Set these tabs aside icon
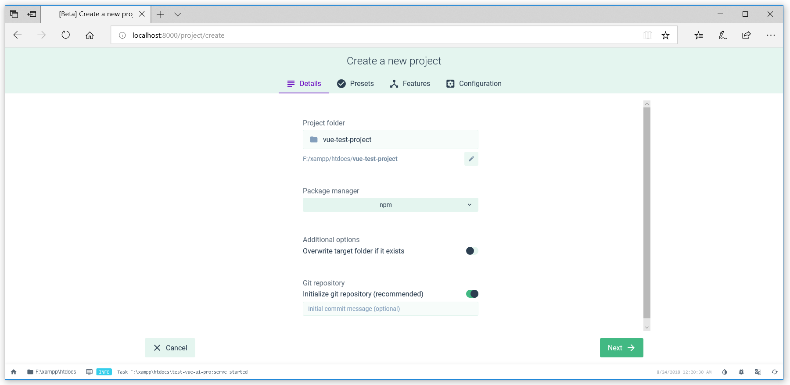The width and height of the screenshot is (790, 385). pyautogui.click(x=32, y=14)
